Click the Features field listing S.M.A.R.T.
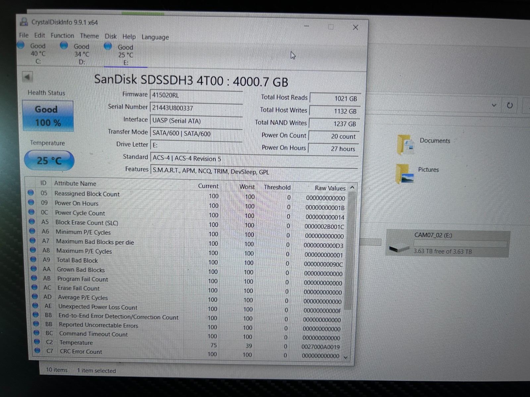 (254, 171)
